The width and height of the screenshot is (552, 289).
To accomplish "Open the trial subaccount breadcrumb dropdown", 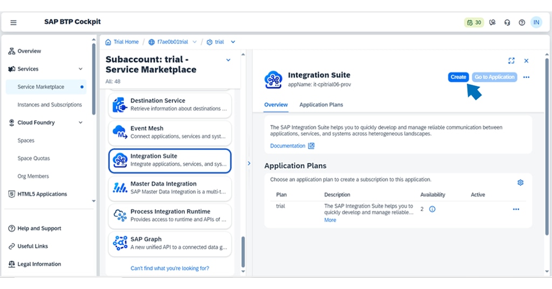I will pos(233,42).
